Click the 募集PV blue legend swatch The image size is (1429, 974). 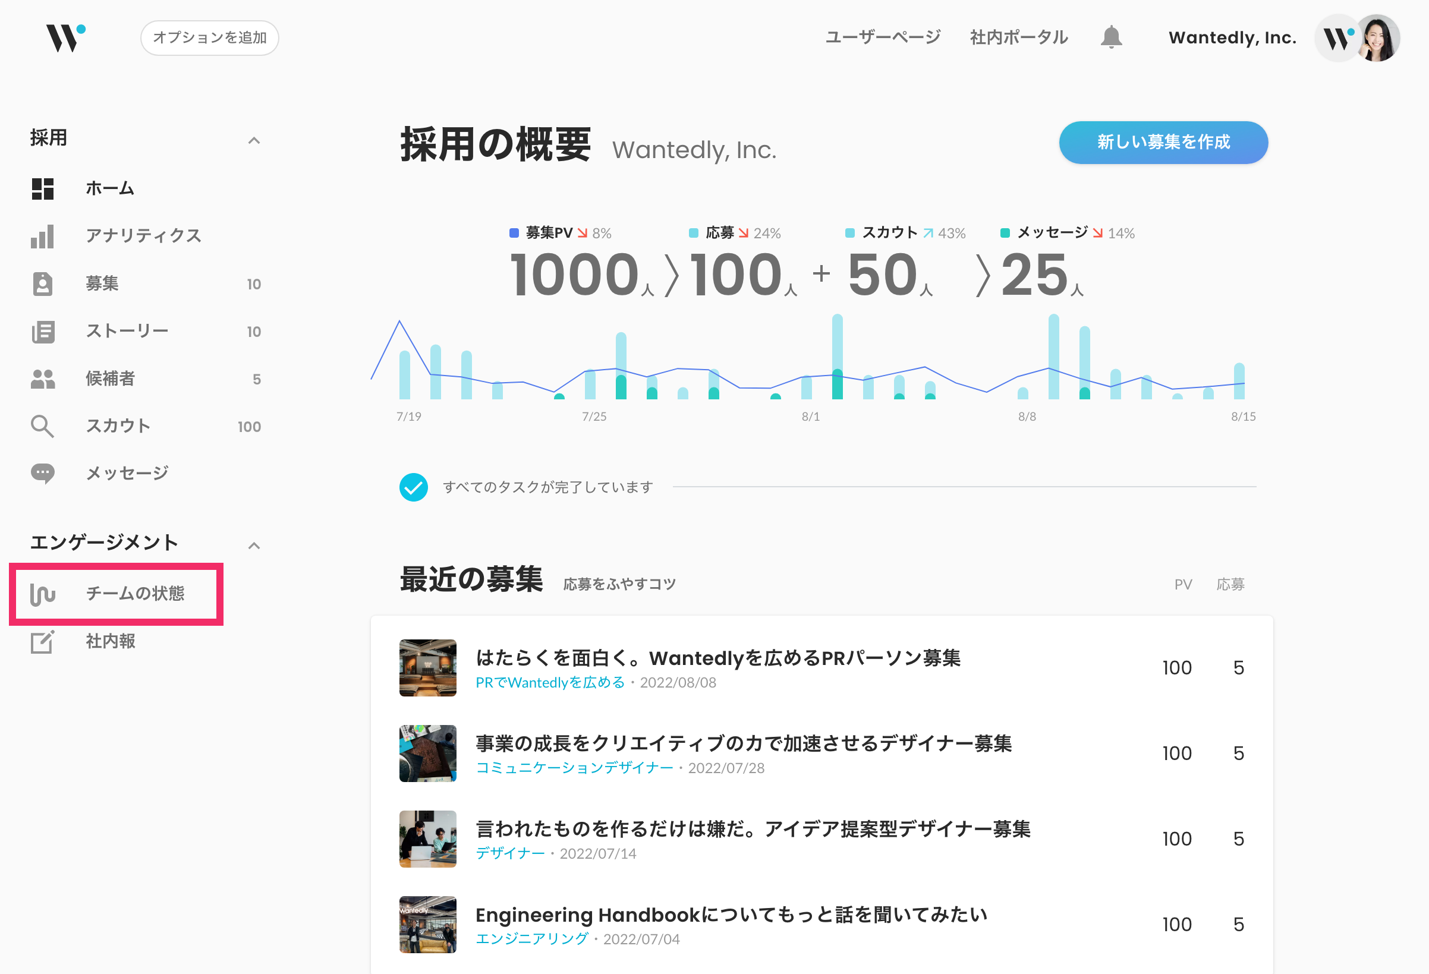[514, 233]
